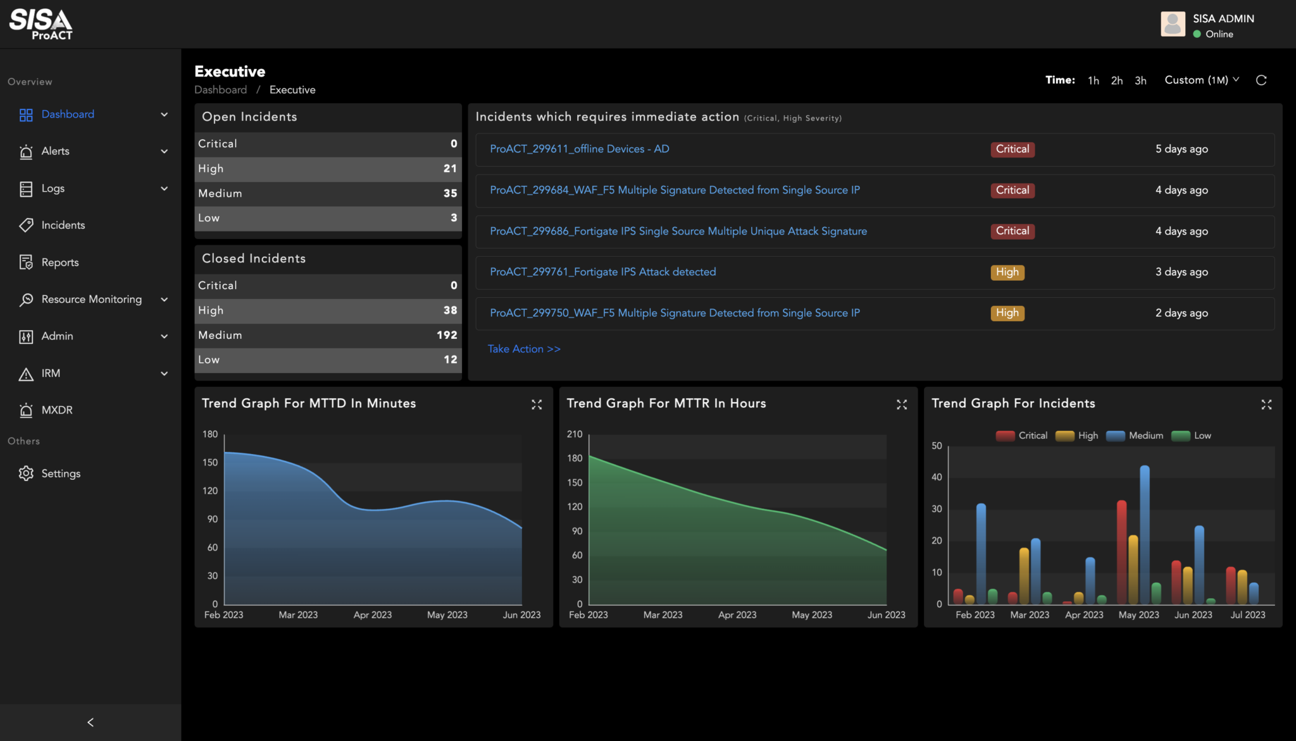Expand the Trend Graph For Incidents chart
This screenshot has width=1296, height=741.
pyautogui.click(x=1266, y=405)
